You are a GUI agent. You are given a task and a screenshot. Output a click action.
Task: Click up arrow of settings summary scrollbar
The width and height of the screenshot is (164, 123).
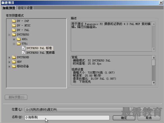[x=154, y=58]
